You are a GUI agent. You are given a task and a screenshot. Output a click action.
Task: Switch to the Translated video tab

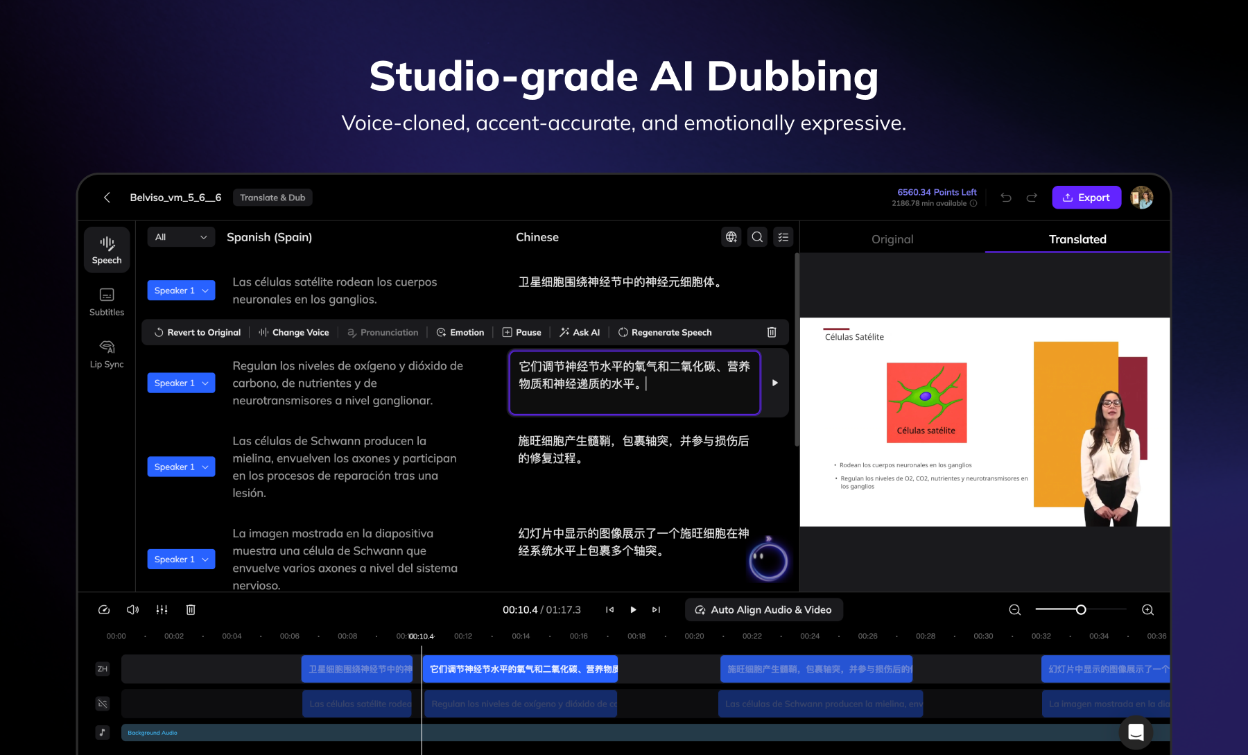(1077, 239)
